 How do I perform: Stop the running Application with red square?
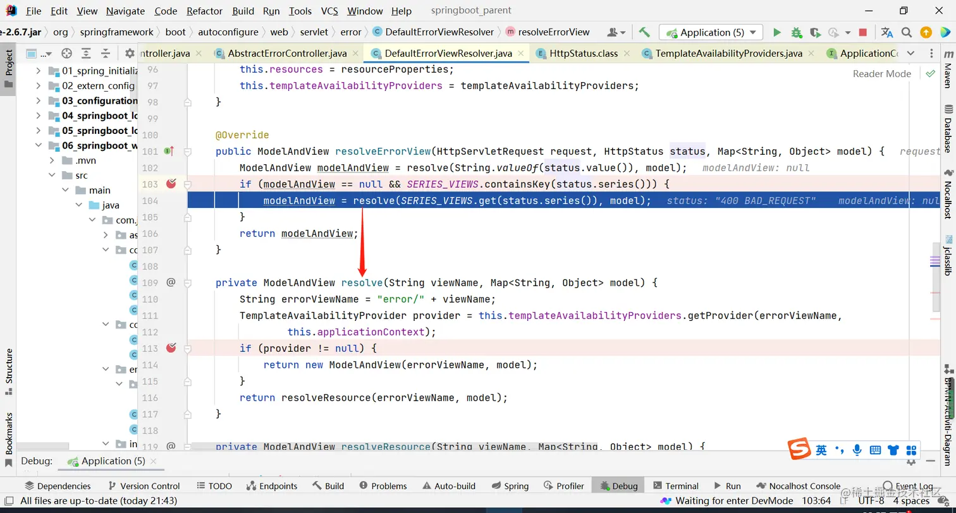(x=863, y=32)
